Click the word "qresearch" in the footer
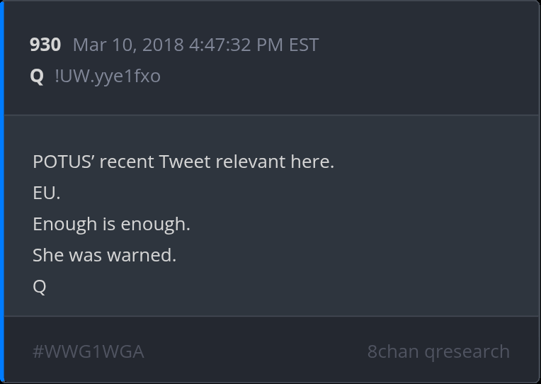 467,351
